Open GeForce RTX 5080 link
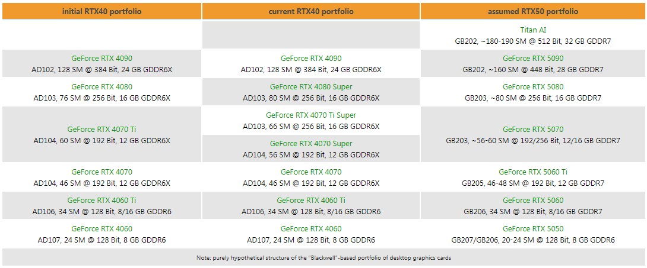 click(x=532, y=87)
